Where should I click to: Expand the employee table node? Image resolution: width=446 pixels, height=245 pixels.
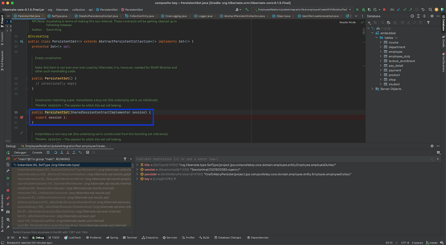[x=381, y=52]
